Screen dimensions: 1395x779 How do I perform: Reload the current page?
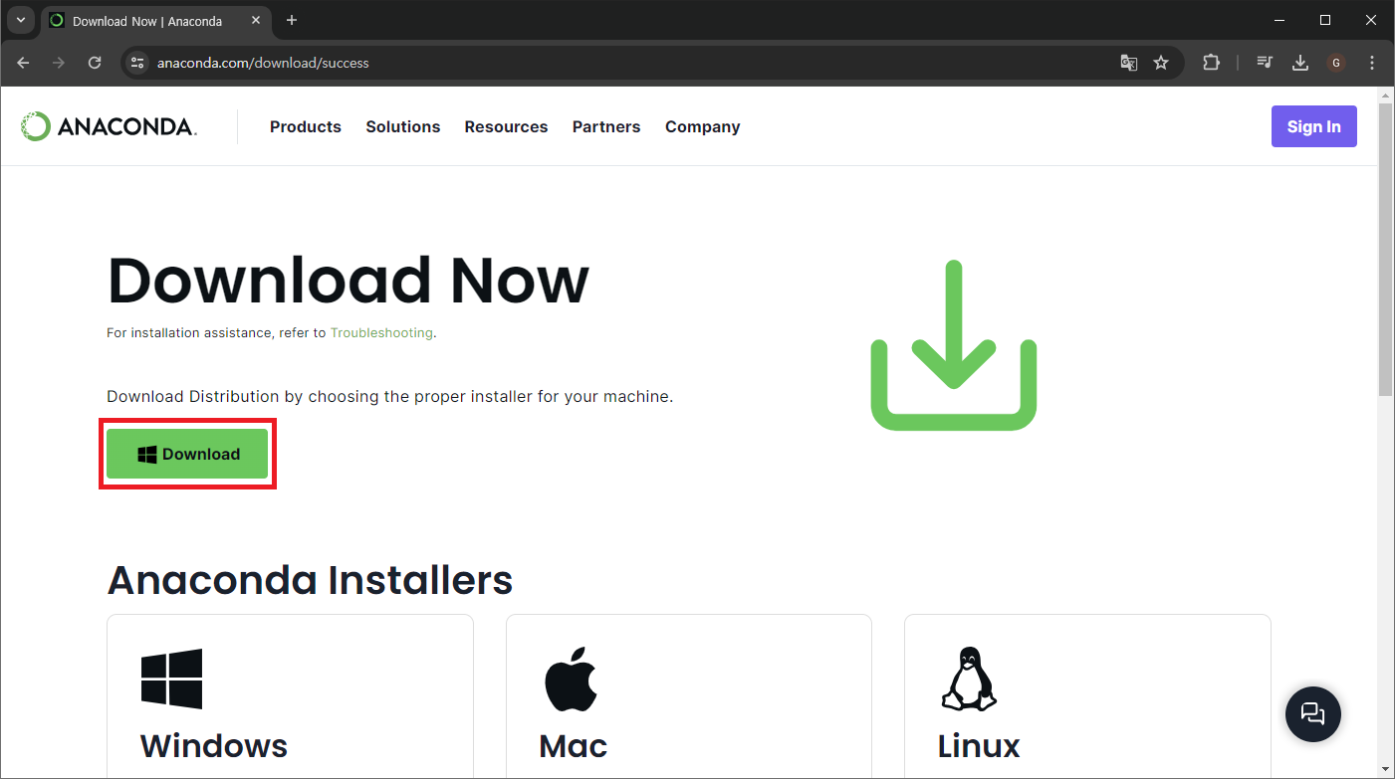click(x=95, y=63)
